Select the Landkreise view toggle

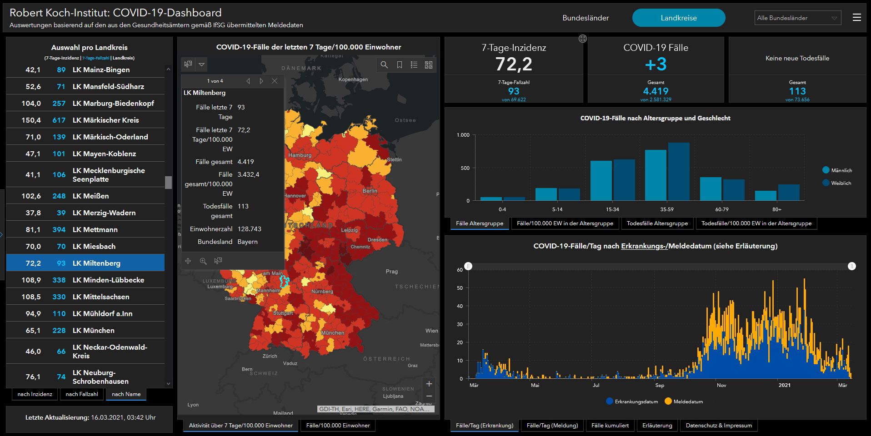coord(678,18)
